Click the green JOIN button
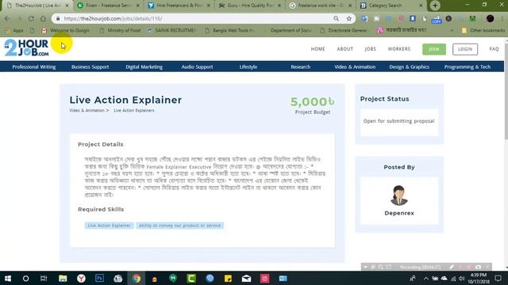This screenshot has width=508, height=285. coord(434,49)
